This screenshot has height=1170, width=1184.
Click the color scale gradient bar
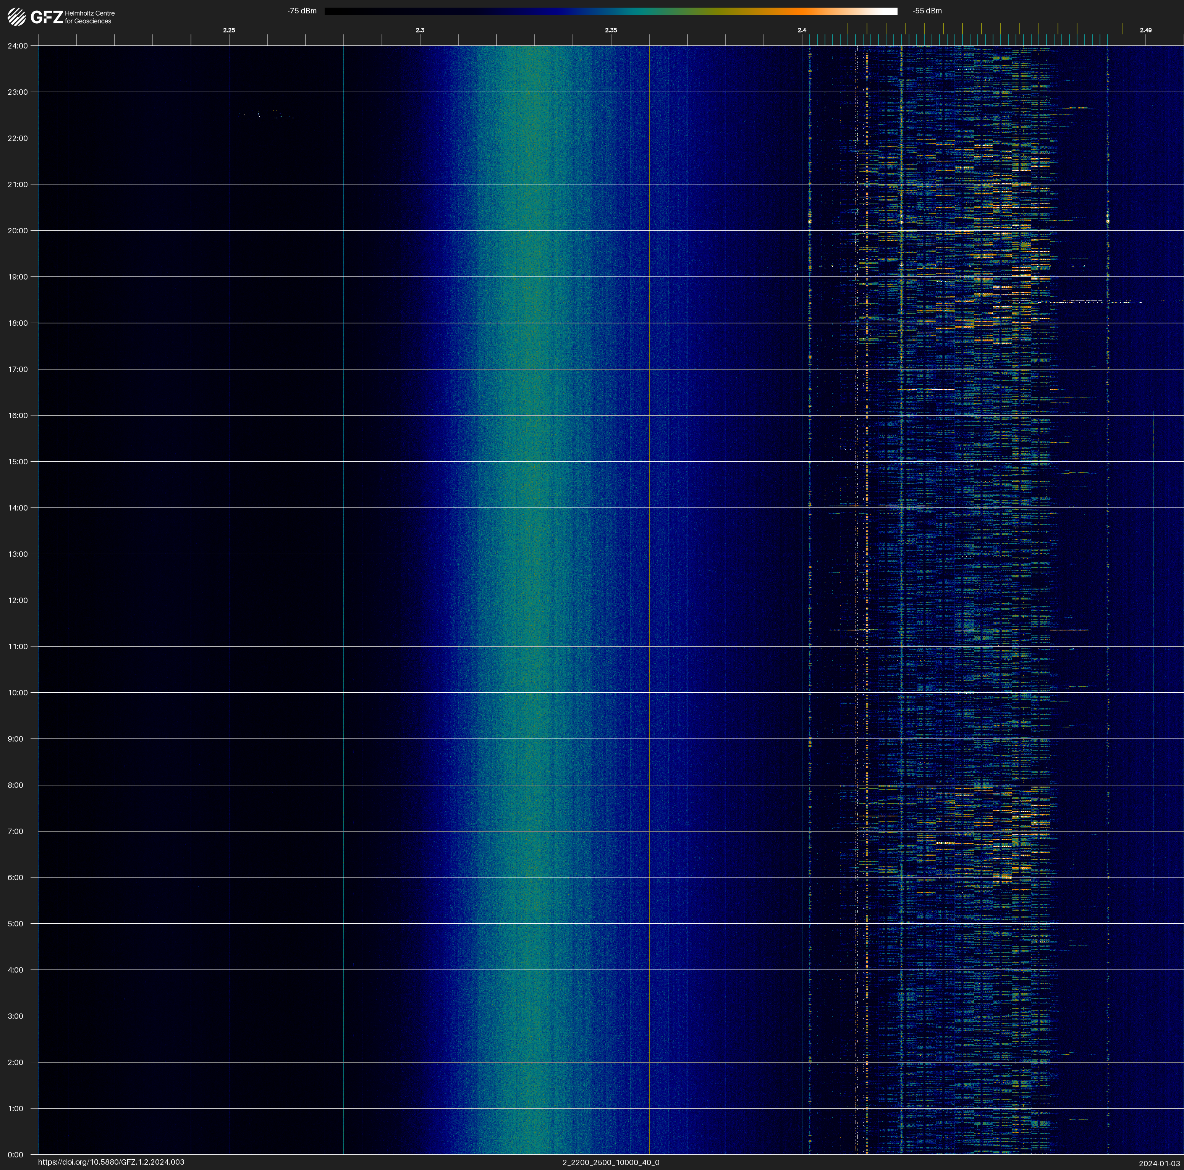[x=610, y=11]
